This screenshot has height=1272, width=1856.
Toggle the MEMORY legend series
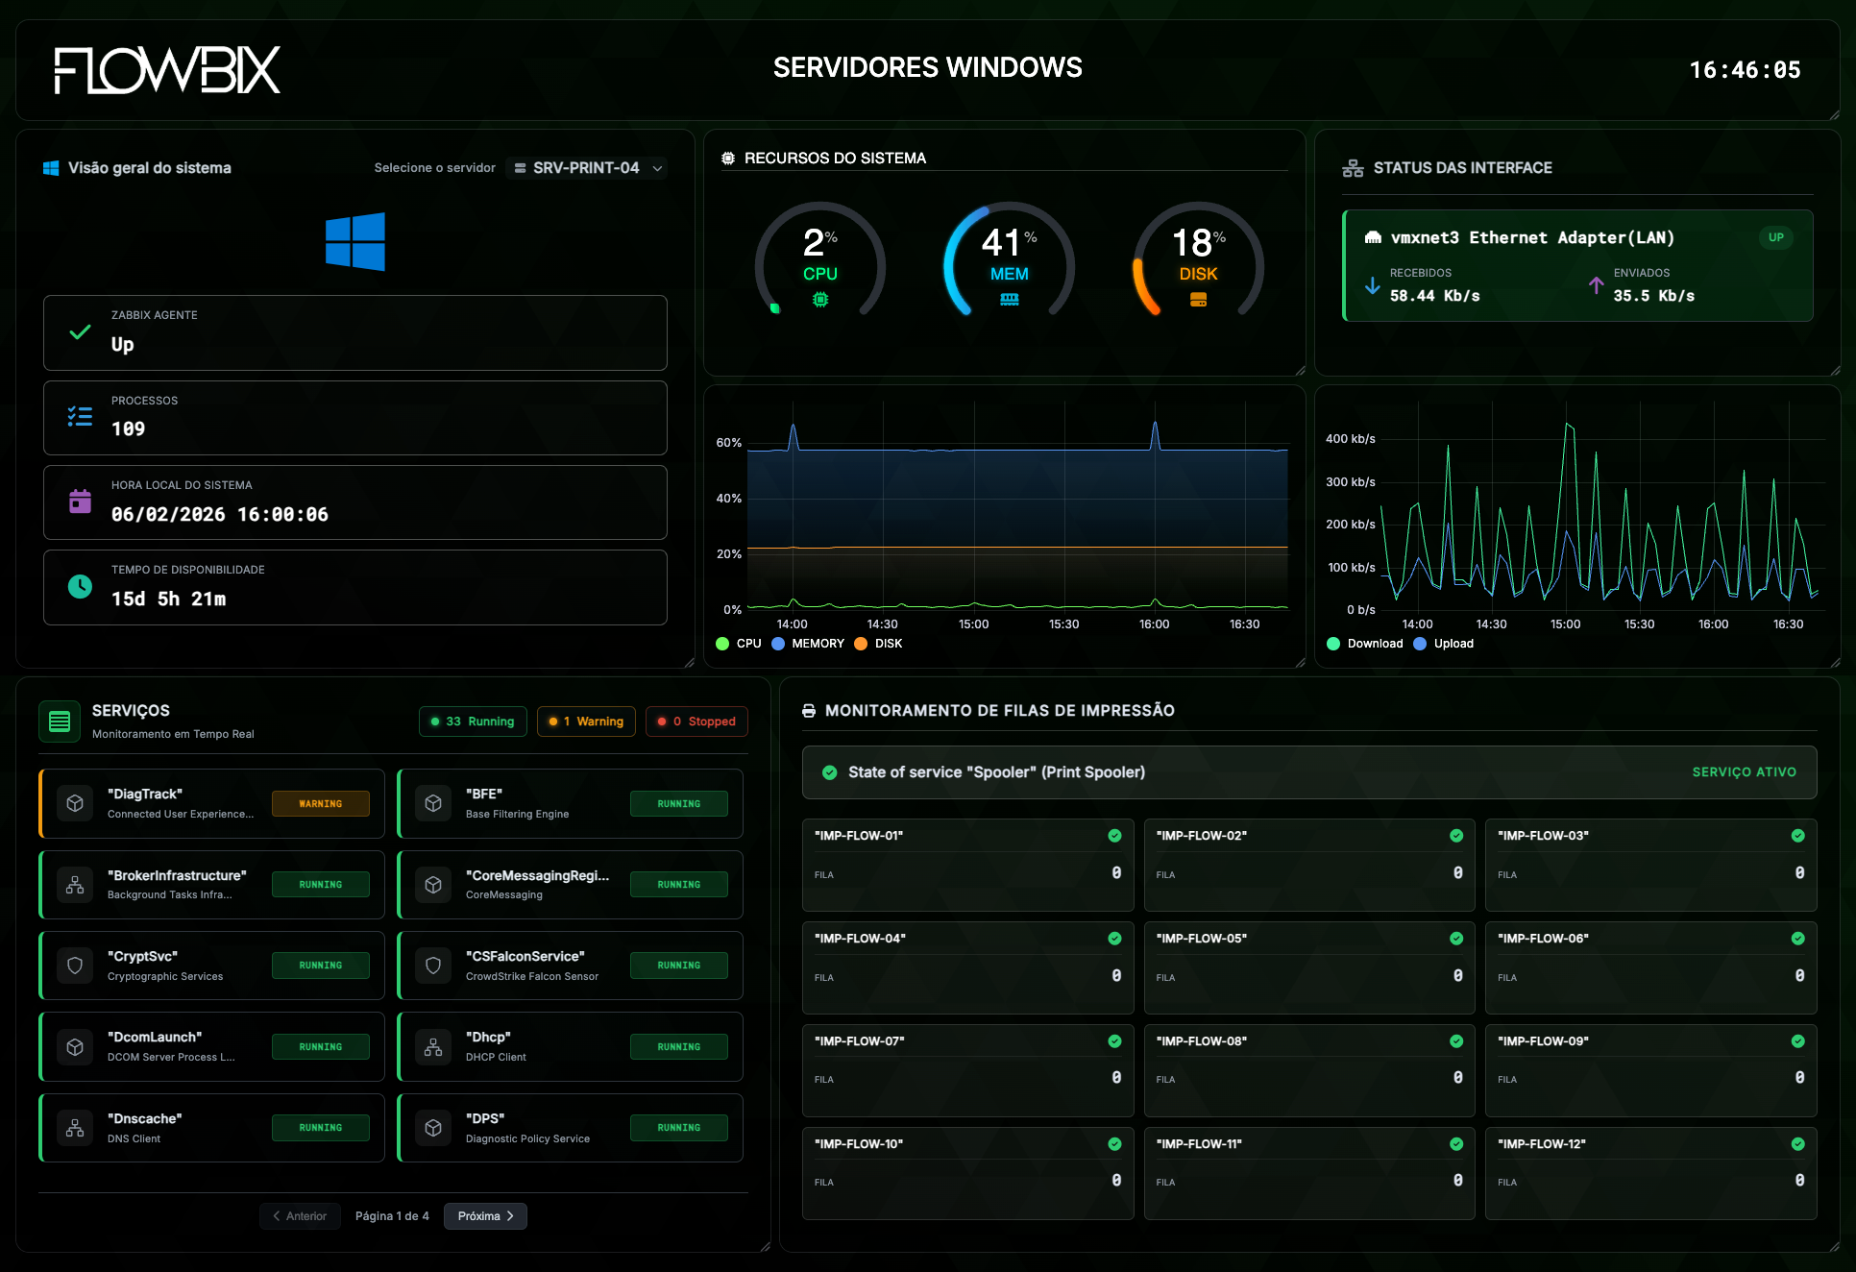pos(808,644)
